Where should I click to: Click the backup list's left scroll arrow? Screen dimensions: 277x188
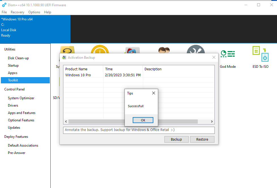tap(66, 121)
